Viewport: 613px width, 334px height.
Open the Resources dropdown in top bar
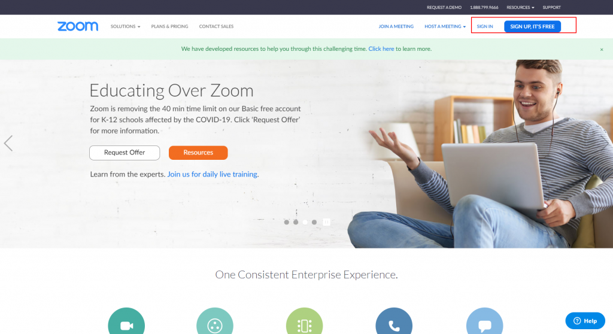coord(520,7)
